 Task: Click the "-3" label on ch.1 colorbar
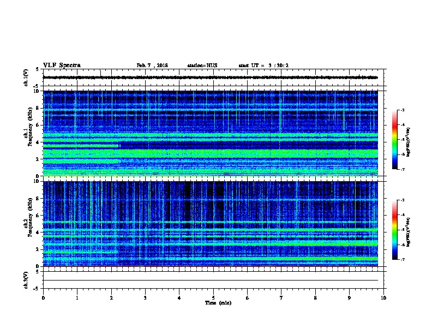402,110
